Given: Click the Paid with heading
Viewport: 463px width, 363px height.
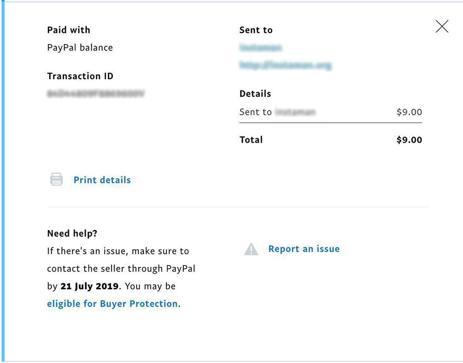Looking at the screenshot, I should [x=69, y=30].
